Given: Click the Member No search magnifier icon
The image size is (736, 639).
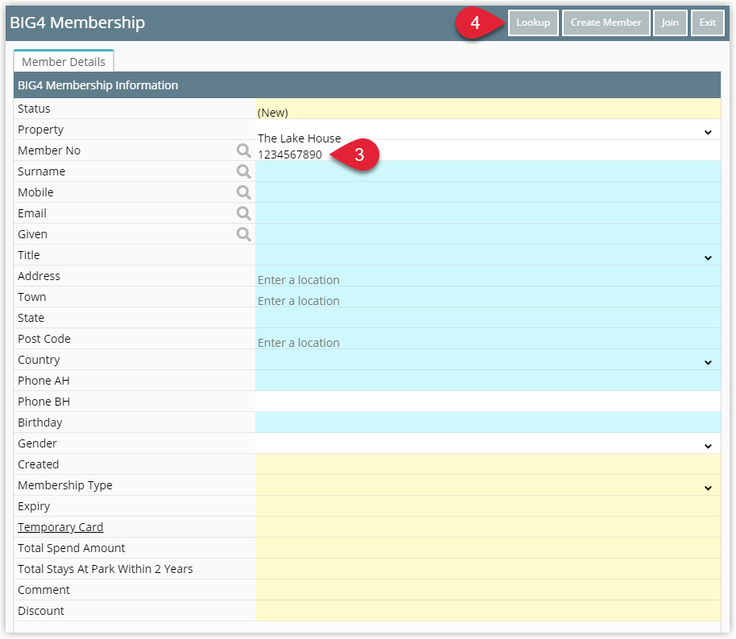Looking at the screenshot, I should tap(243, 150).
